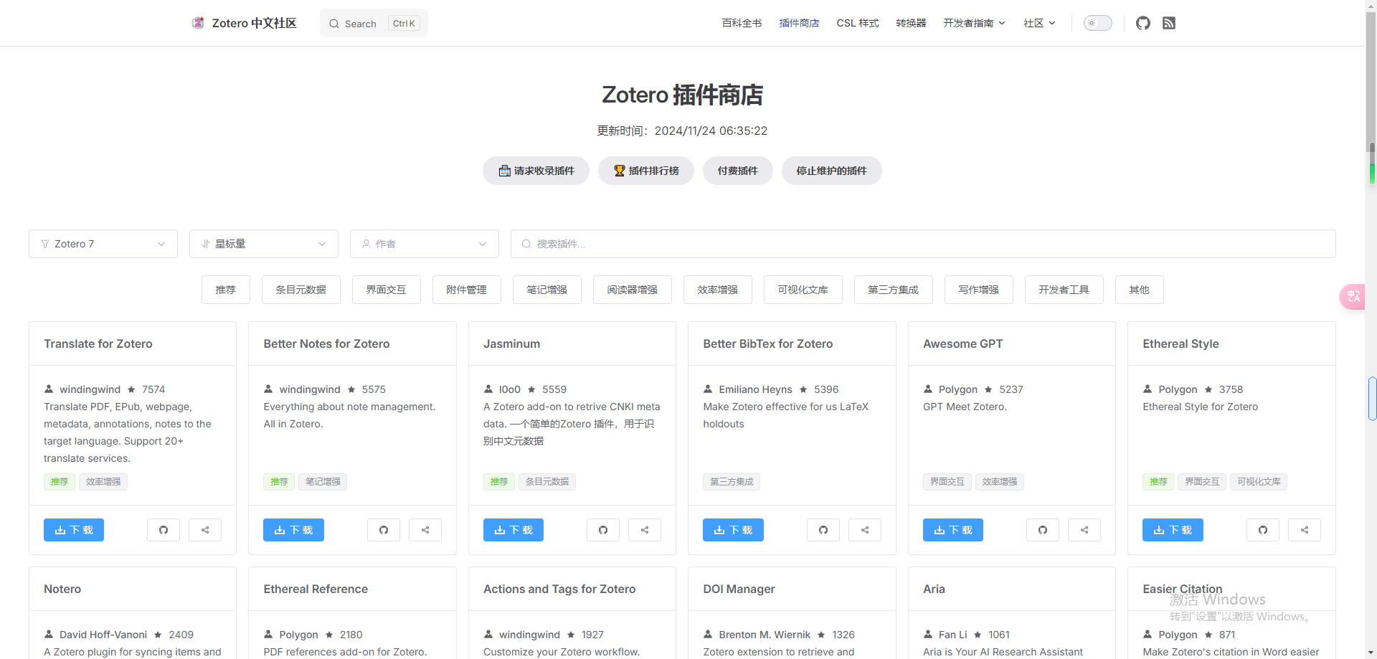
Task: Share the Translate for Zotero plugin
Action: [205, 530]
